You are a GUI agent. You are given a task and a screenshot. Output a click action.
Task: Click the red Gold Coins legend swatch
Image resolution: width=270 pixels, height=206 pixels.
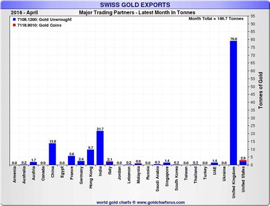tap(15, 25)
